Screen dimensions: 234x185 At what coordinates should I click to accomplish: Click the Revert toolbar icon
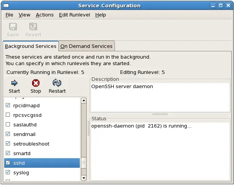33,27
